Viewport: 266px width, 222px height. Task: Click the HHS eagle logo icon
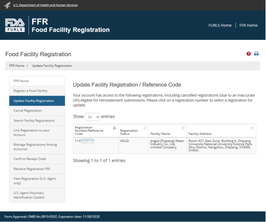(7, 5)
